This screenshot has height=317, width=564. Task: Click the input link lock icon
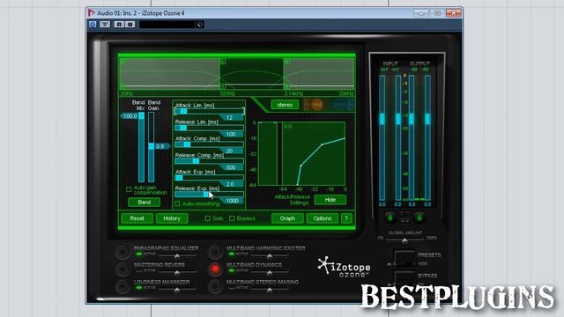coord(390,217)
